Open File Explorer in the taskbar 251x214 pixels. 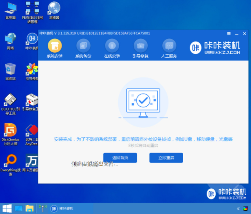[x=29, y=209]
